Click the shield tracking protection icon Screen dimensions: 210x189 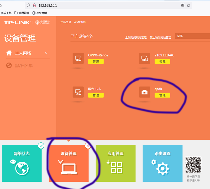coord(29,5)
